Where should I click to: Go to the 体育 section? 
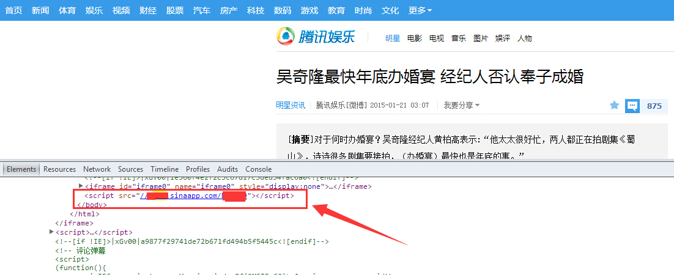[x=67, y=10]
